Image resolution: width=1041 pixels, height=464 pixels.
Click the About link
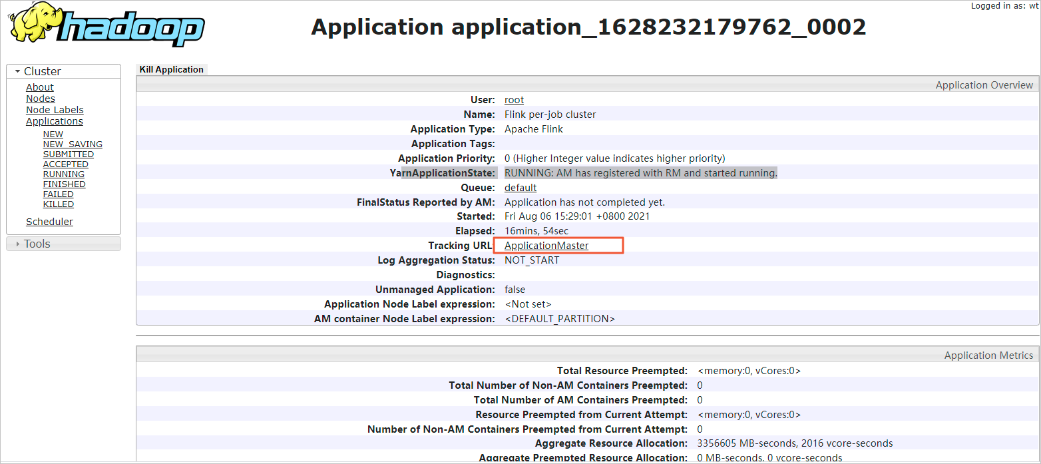(x=39, y=87)
